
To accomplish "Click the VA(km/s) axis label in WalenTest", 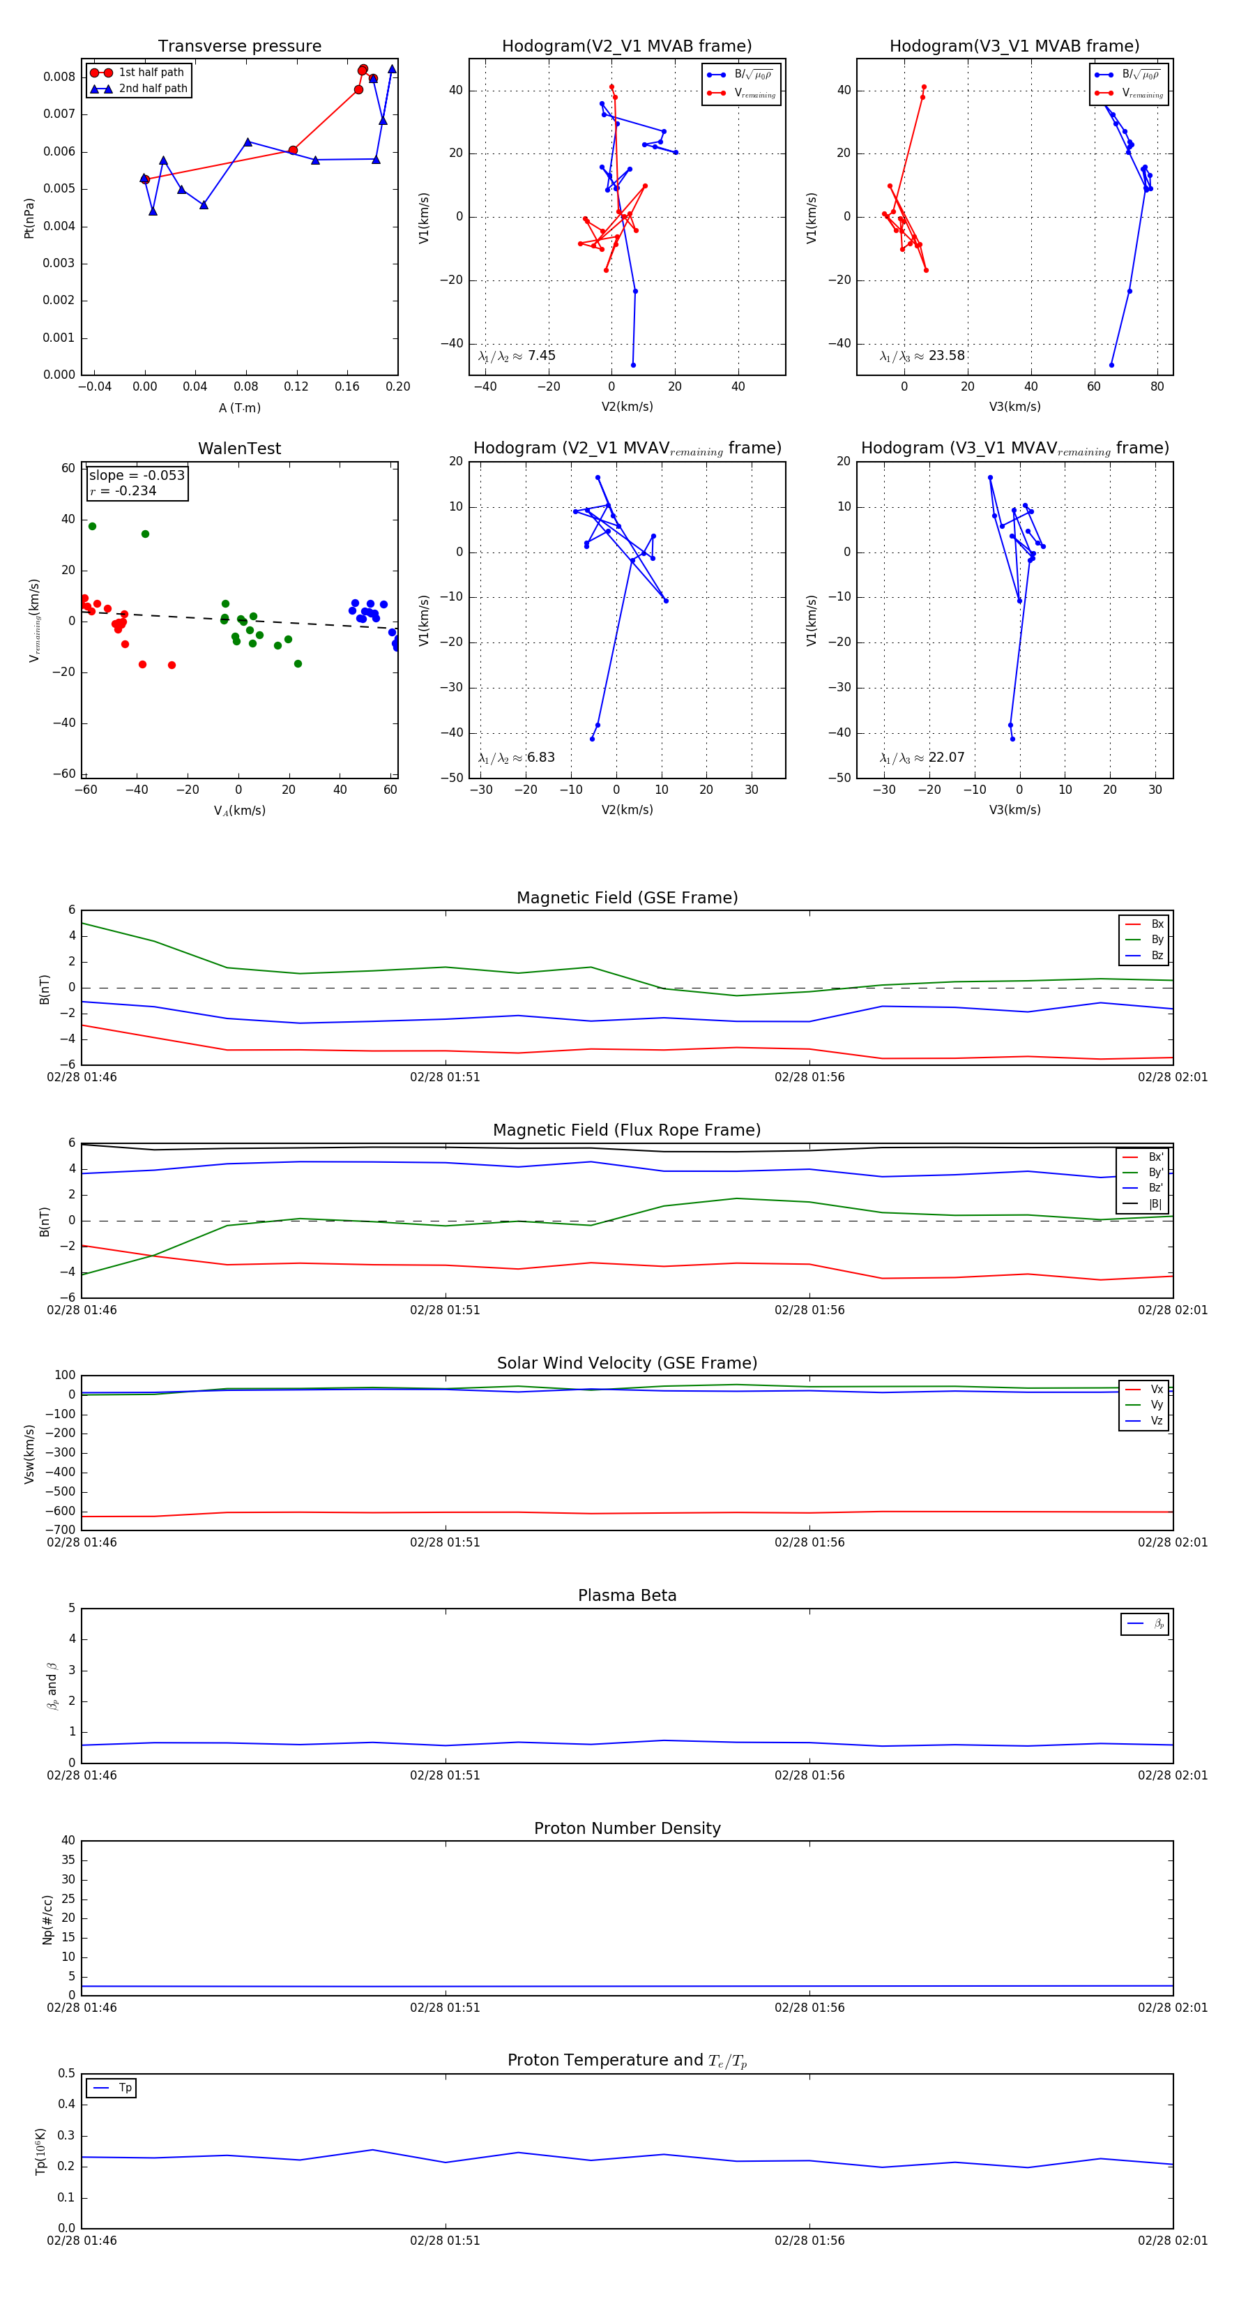I will [239, 811].
